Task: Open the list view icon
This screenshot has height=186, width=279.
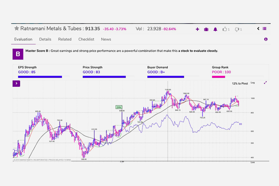Action: tap(265, 29)
